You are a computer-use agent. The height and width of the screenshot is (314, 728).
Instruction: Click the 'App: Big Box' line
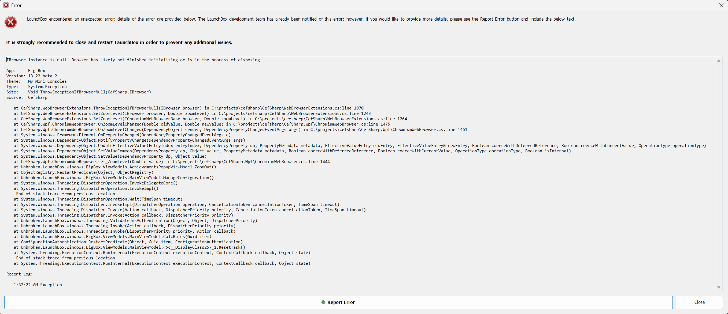click(x=26, y=70)
